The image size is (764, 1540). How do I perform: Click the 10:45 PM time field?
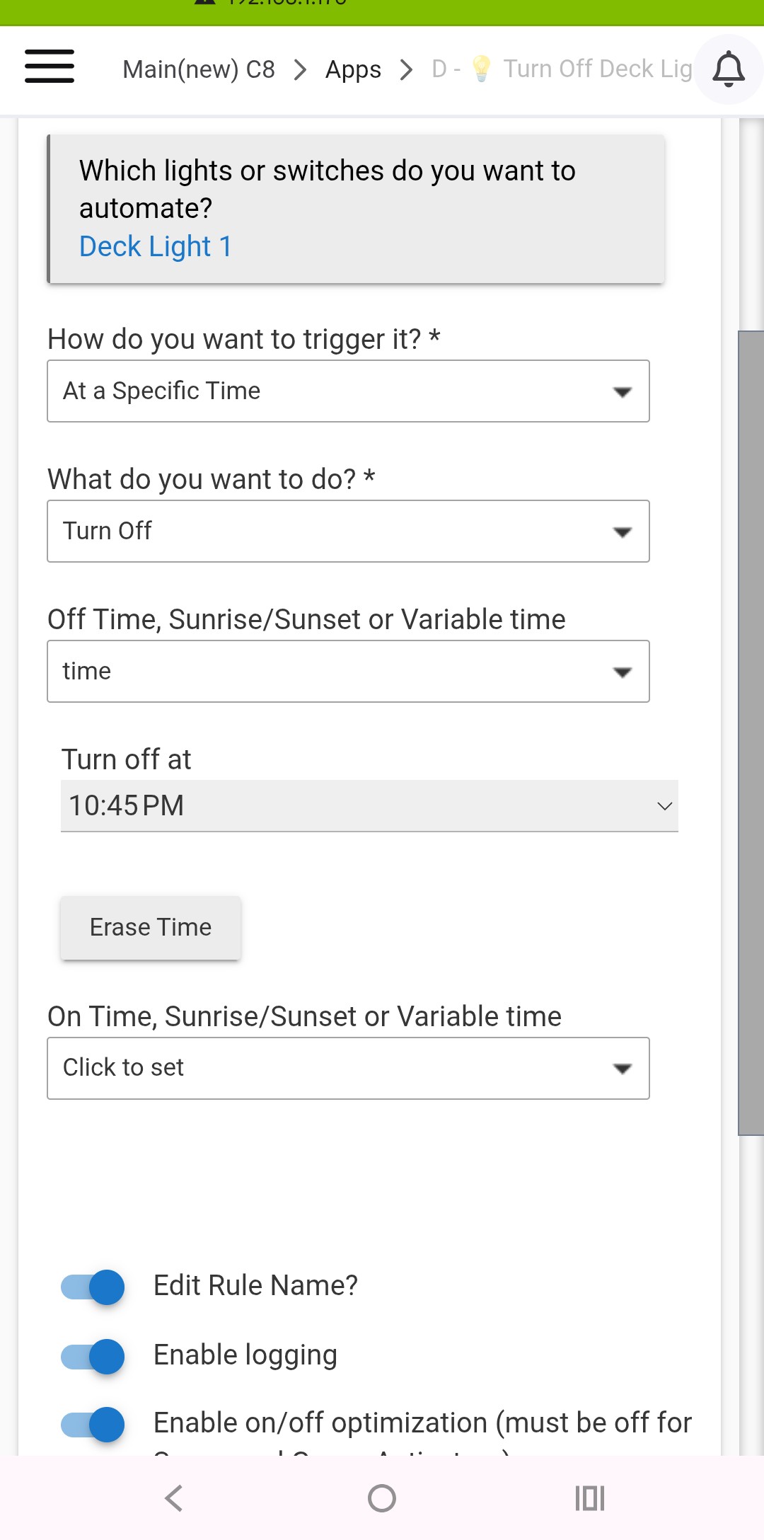[x=369, y=805]
